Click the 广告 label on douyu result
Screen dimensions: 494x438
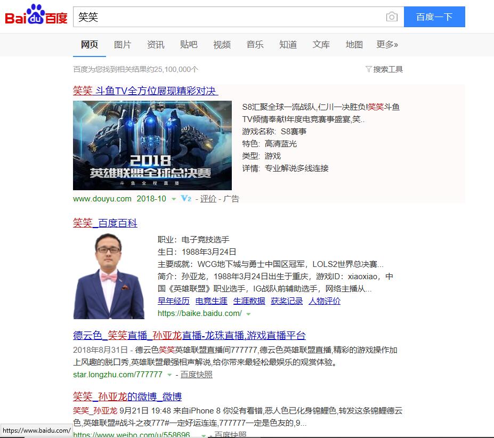click(x=231, y=199)
